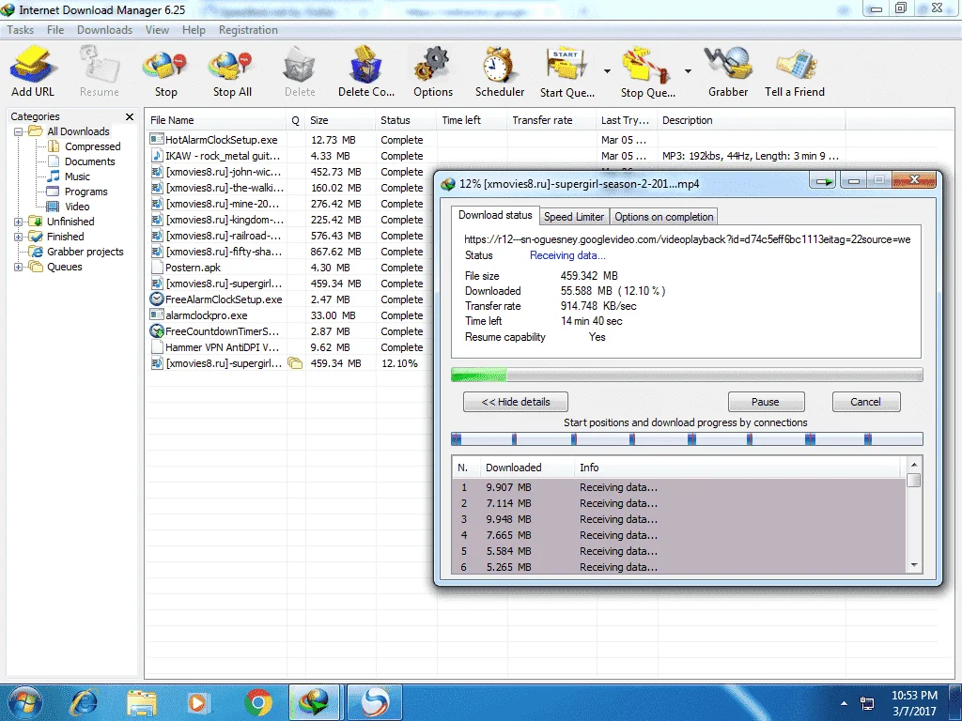Select the Postern.apk file row
Viewport: 962px width, 721px height.
pyautogui.click(x=193, y=268)
